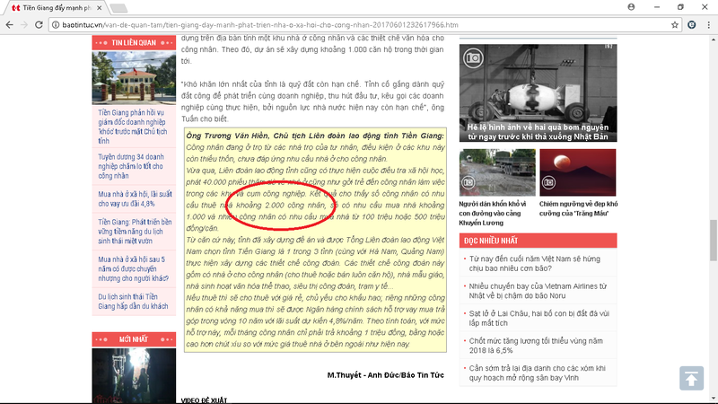Open 'Từ nay đến cuối năm Việt Nam' link
This screenshot has width=718, height=404.
(x=534, y=263)
